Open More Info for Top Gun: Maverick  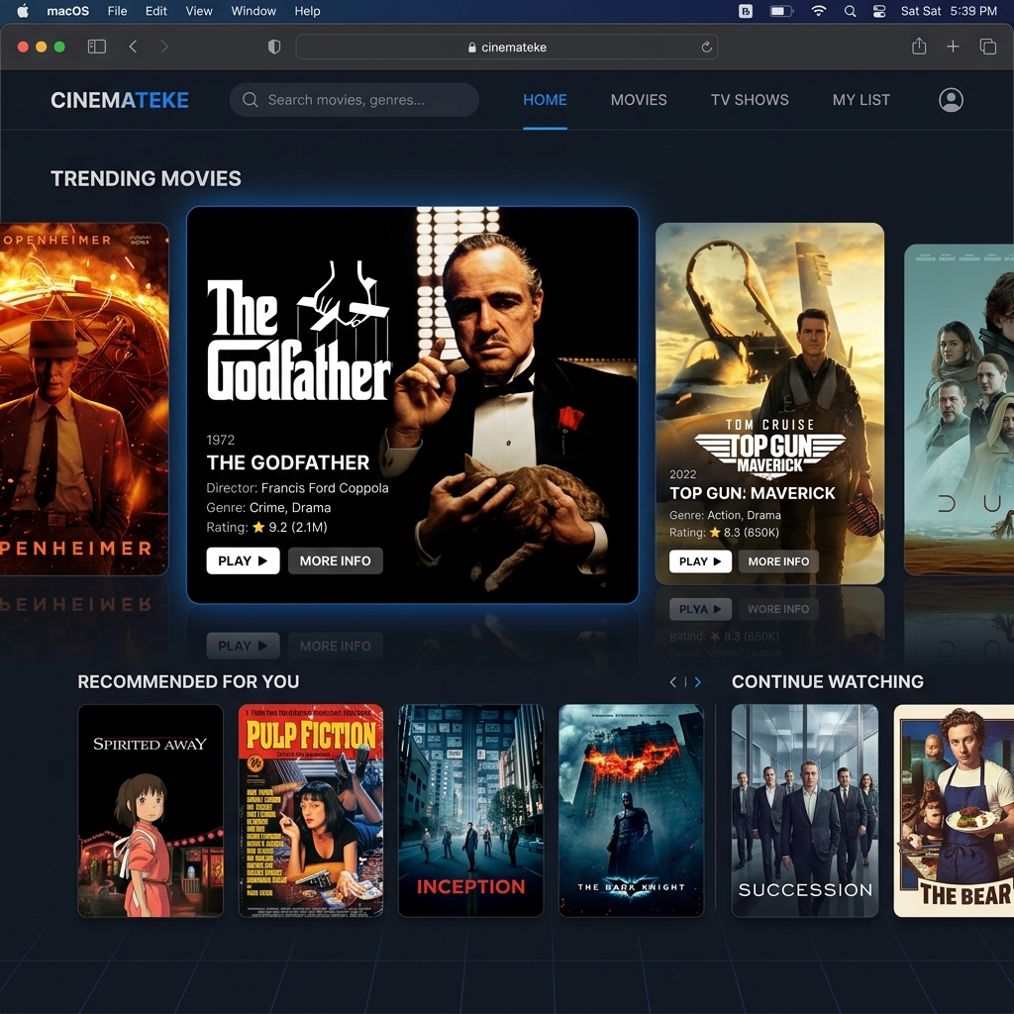pos(778,561)
